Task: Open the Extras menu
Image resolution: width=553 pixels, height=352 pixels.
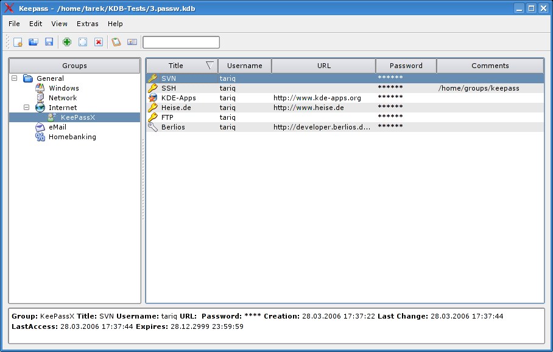Action: [88, 24]
